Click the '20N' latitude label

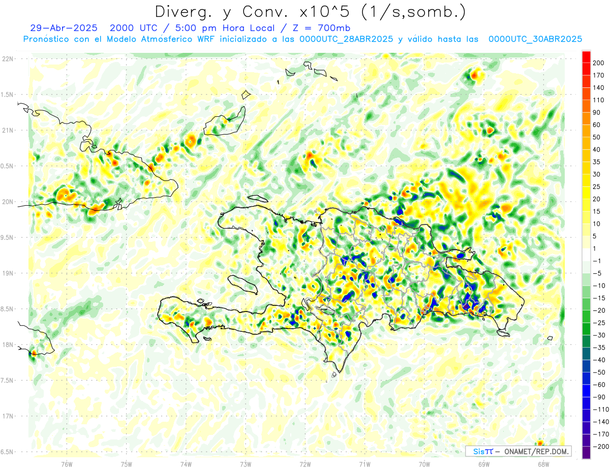coord(8,202)
